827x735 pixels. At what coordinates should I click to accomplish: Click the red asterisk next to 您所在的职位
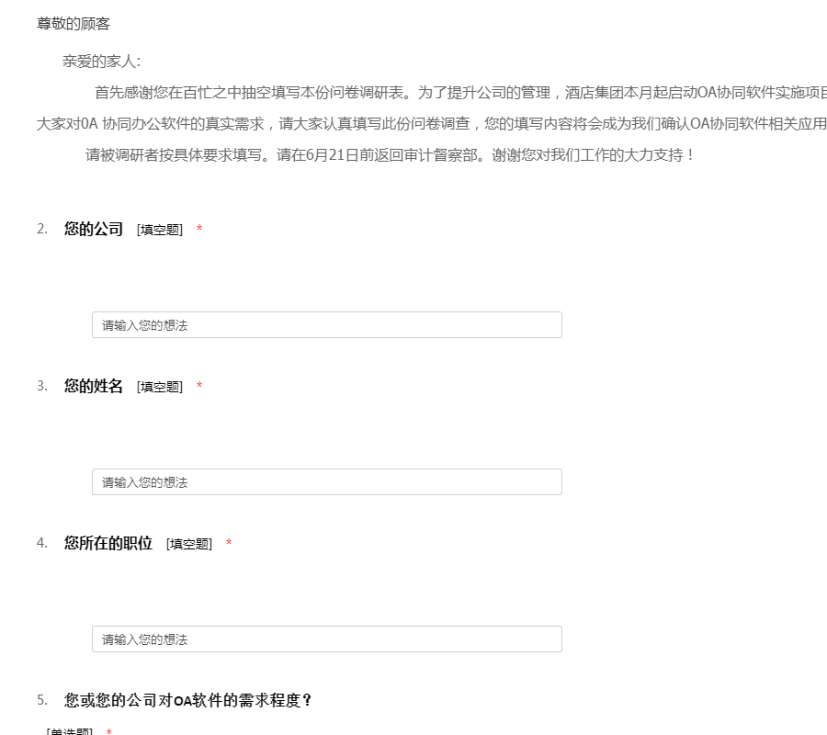pos(229,542)
